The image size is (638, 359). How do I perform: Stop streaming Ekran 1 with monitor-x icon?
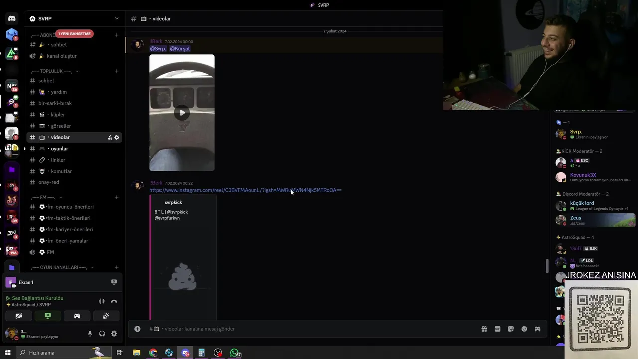click(x=114, y=282)
